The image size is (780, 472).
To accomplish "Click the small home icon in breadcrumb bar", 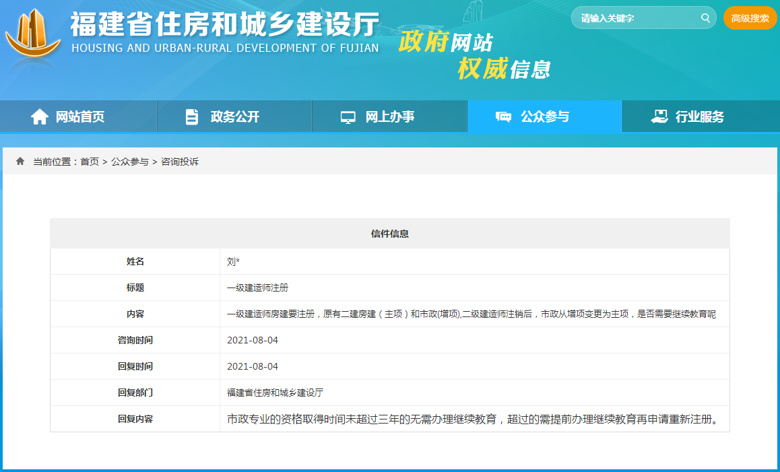I will coord(20,160).
